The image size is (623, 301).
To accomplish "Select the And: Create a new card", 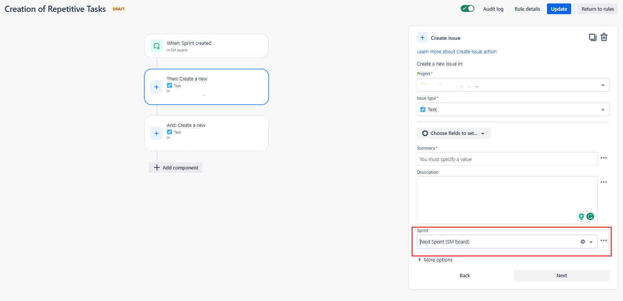I will click(207, 133).
